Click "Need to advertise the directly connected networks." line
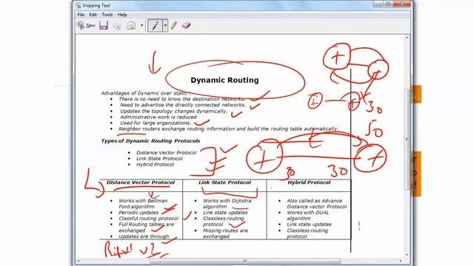This screenshot has height=266, width=474. point(183,105)
